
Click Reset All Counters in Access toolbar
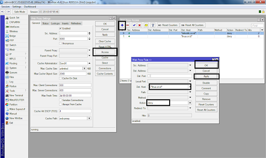(x=193, y=25)
